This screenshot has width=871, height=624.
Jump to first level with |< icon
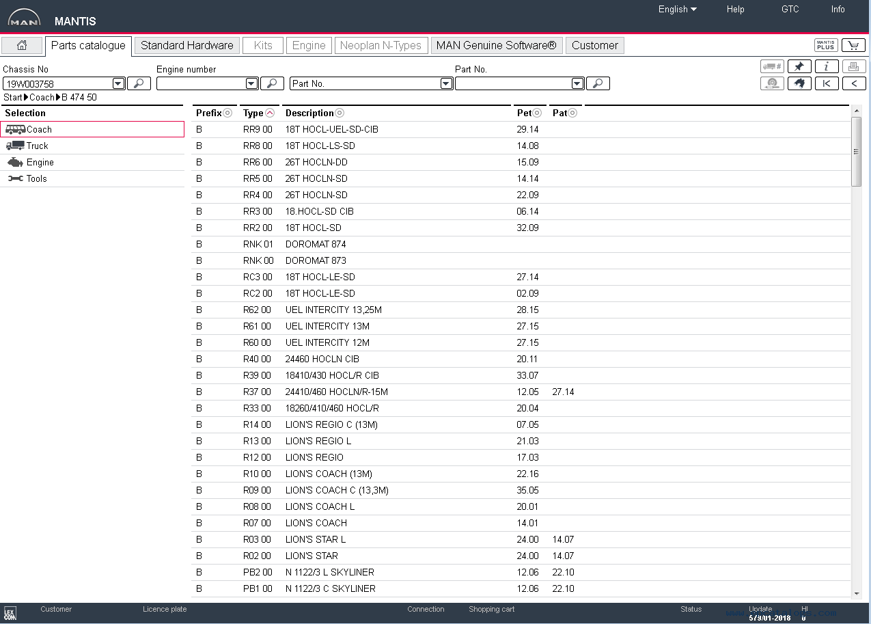pyautogui.click(x=827, y=83)
